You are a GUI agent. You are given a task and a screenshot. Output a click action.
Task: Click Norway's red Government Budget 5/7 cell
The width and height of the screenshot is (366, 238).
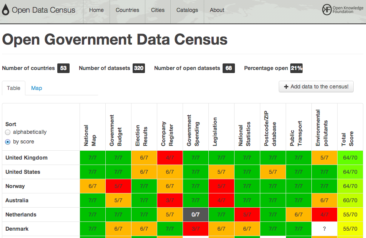[118, 186]
